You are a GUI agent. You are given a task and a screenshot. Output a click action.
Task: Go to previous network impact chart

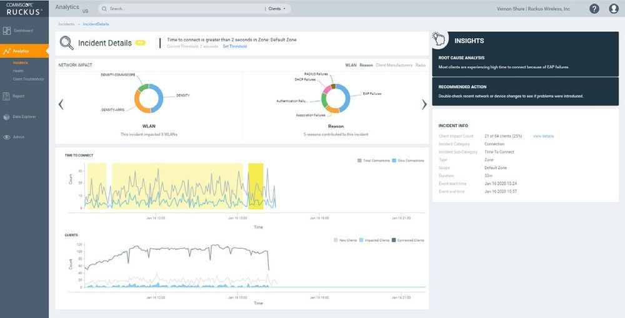61,104
